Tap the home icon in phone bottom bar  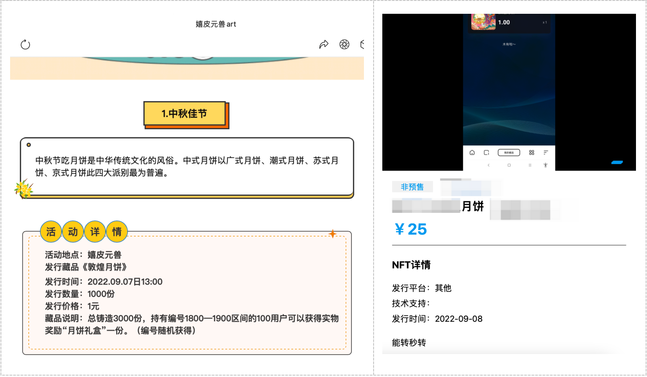coord(472,153)
